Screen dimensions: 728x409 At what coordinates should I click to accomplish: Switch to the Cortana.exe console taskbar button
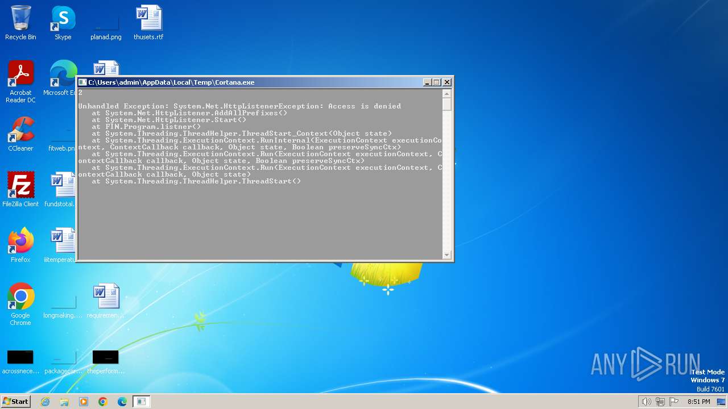[142, 402]
